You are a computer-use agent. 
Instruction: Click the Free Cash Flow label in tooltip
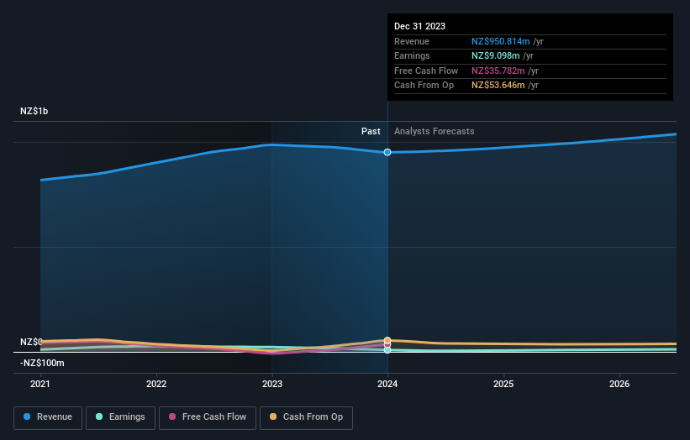click(426, 71)
